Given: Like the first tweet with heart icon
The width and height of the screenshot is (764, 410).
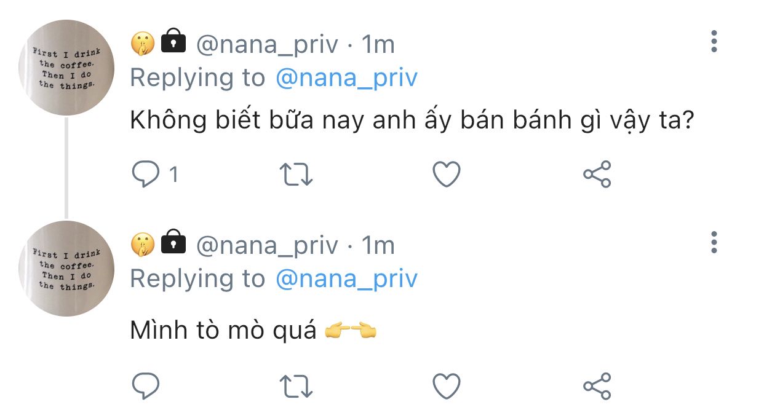Looking at the screenshot, I should coord(447,175).
